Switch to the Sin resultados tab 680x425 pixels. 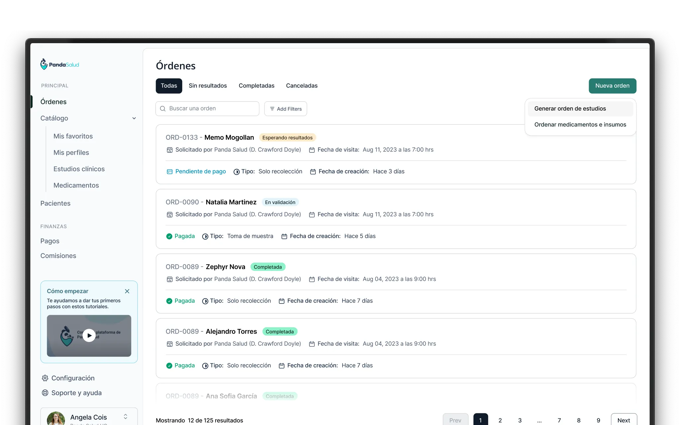tap(208, 86)
